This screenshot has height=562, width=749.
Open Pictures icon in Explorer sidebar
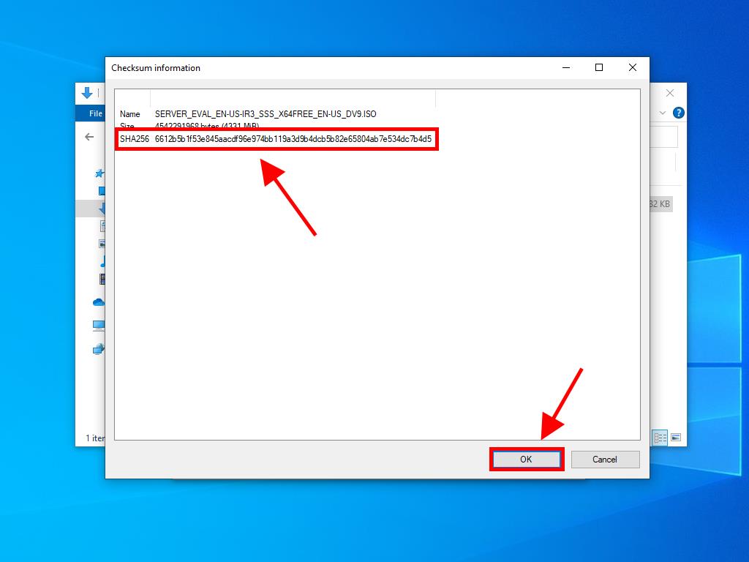tap(102, 244)
